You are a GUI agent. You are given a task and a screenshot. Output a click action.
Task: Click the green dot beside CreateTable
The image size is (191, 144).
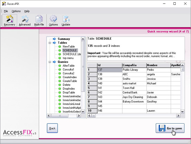click(60, 81)
